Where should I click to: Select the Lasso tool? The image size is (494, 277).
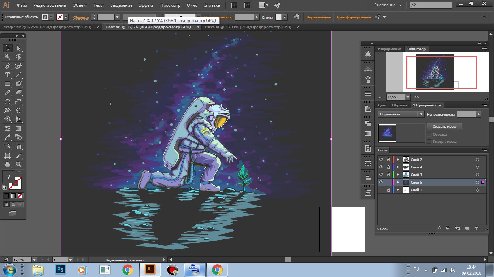pyautogui.click(x=18, y=57)
